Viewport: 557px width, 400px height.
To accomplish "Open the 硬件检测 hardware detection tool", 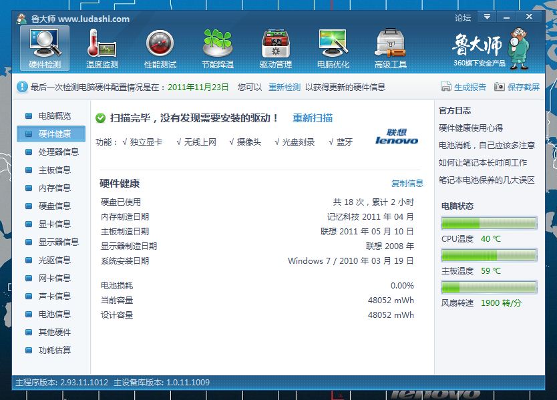I will (45, 48).
